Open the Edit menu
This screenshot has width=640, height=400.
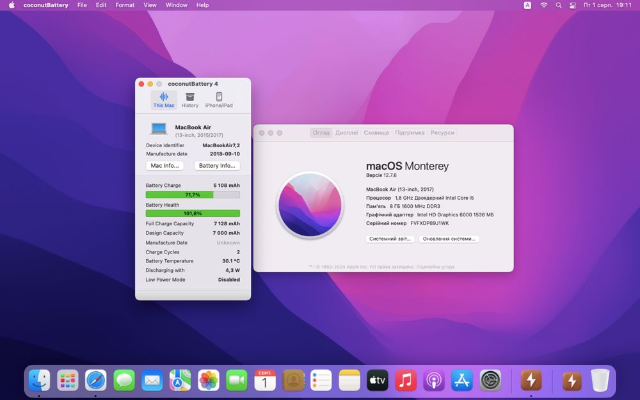[x=101, y=5]
